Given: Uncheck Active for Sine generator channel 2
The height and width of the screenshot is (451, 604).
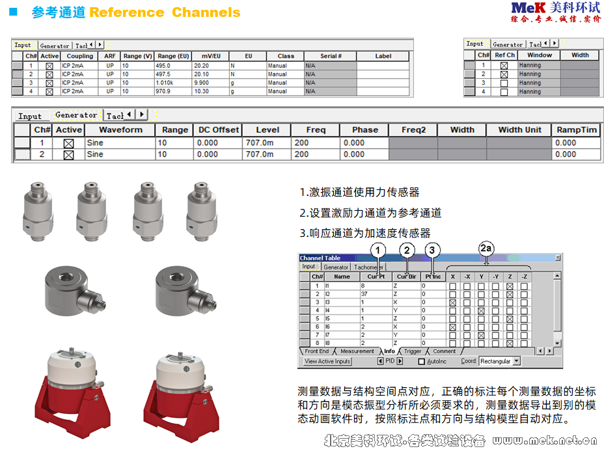Looking at the screenshot, I should click(x=68, y=155).
